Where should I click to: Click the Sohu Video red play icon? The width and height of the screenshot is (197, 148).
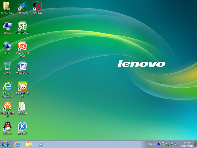pos(37,6)
